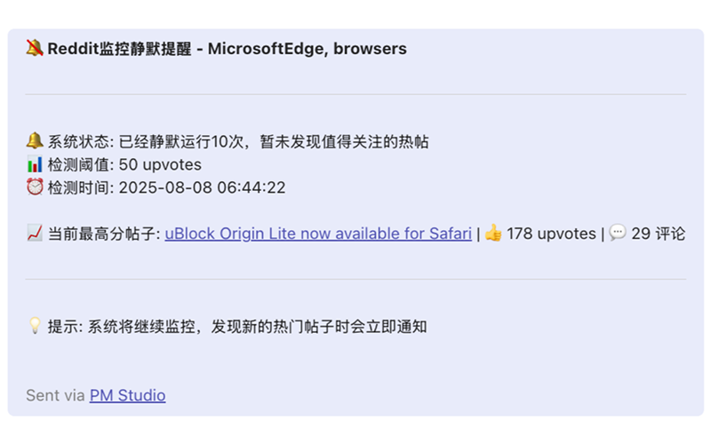Click the muted bell icon in the title
711x444 pixels.
point(35,48)
